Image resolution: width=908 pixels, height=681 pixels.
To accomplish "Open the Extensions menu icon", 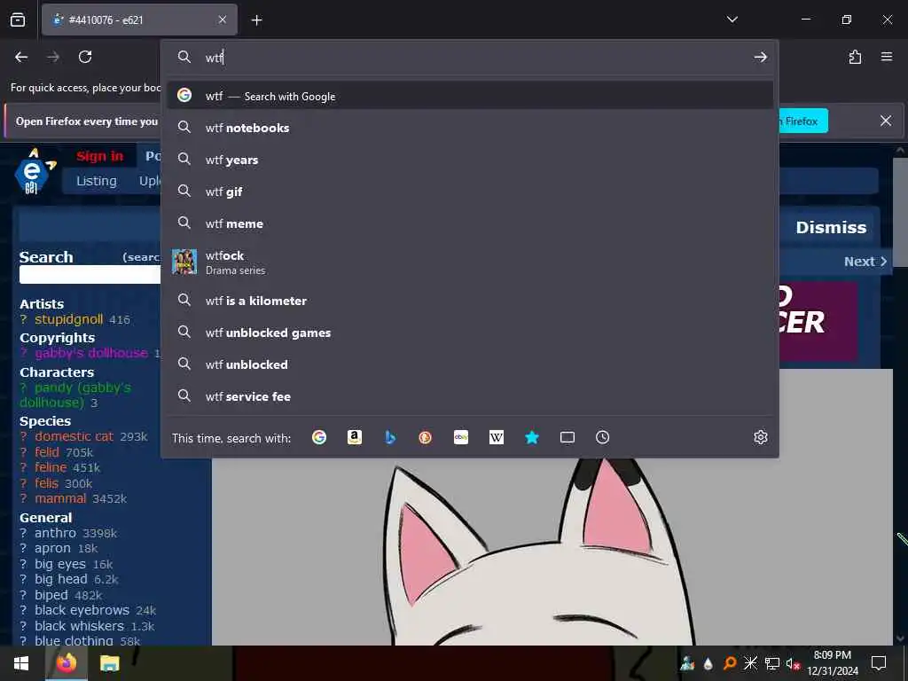I will pos(855,57).
